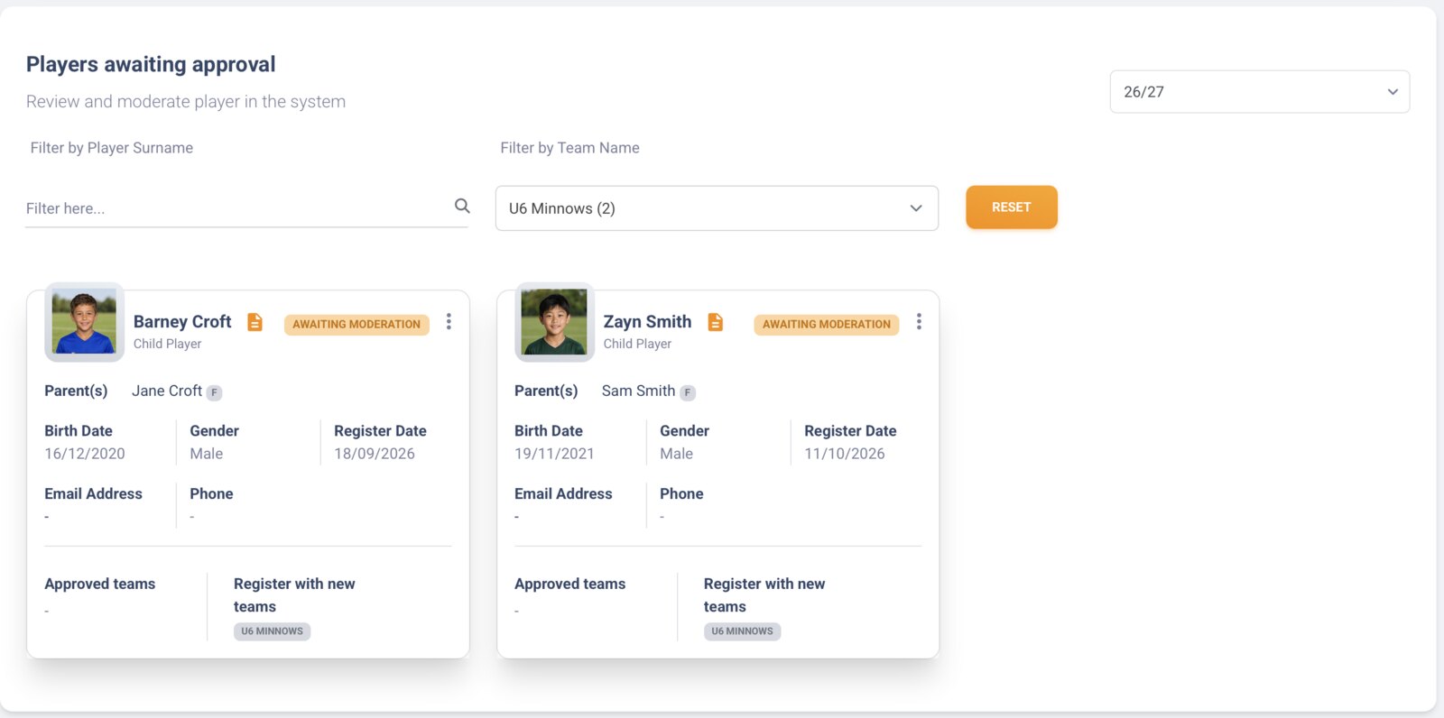Click the F badge next to Sam Smith

pyautogui.click(x=688, y=392)
